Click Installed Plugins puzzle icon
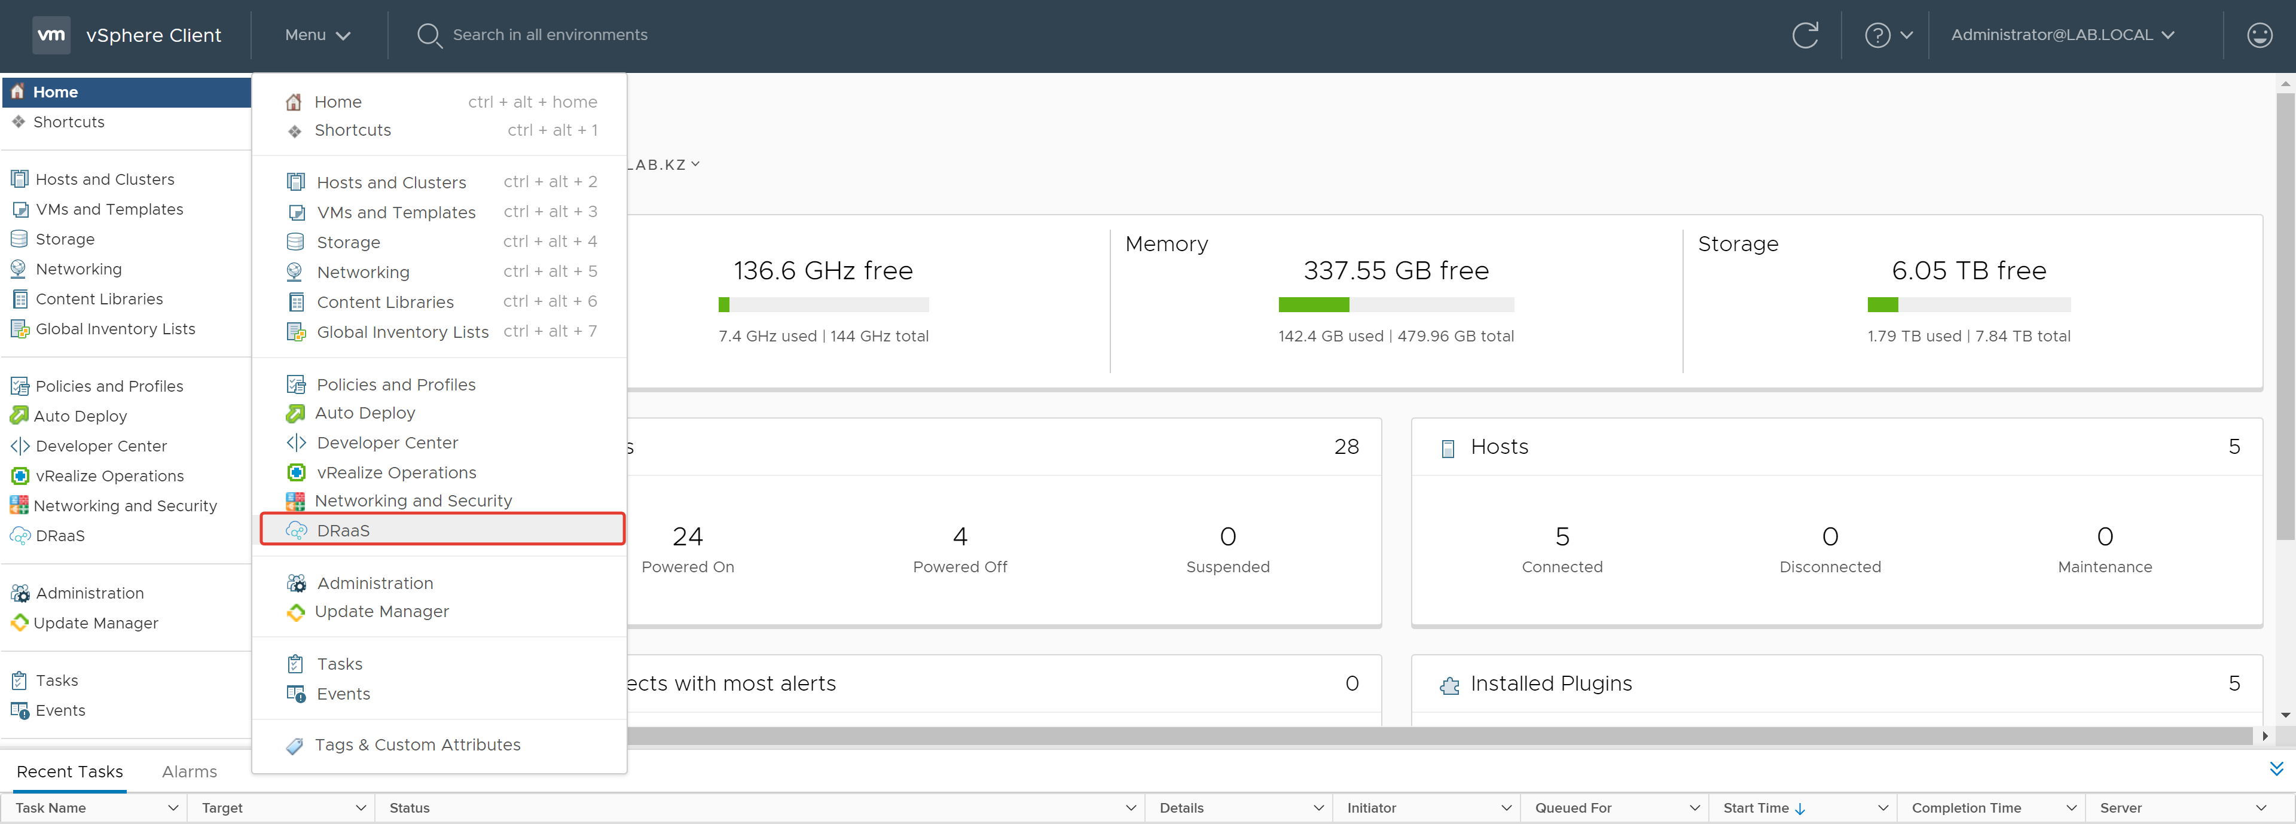 click(1449, 685)
